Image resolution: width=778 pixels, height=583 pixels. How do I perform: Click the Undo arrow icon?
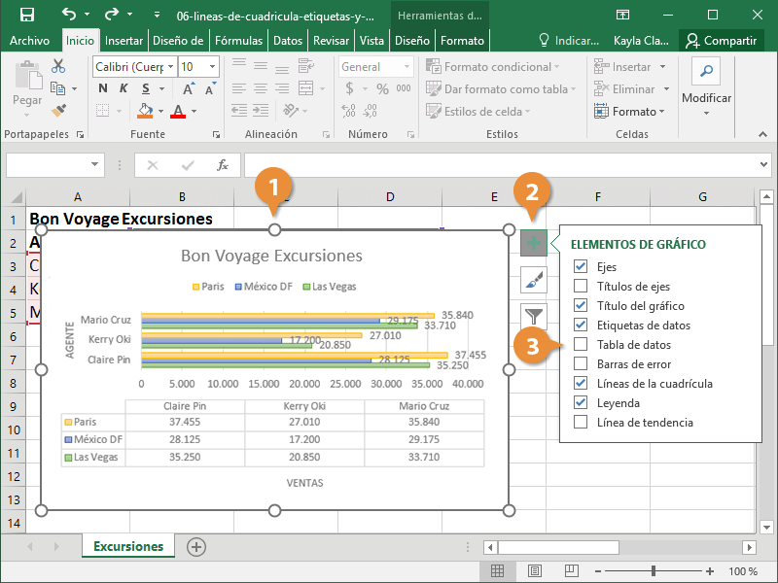(x=68, y=16)
